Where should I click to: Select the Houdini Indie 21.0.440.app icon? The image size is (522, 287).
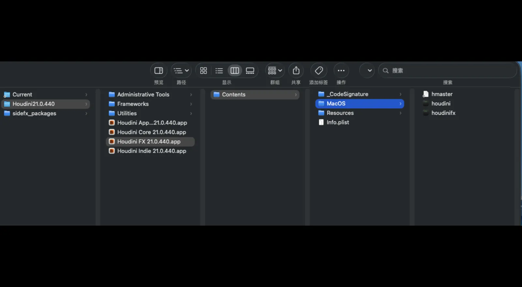click(x=112, y=151)
